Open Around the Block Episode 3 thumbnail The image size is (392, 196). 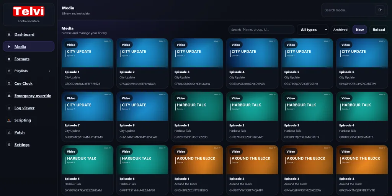(307, 160)
